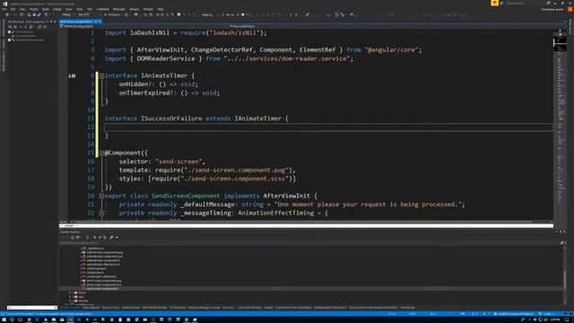Click the editor vertical scrollbar thumb
The image size is (574, 323).
560,43
